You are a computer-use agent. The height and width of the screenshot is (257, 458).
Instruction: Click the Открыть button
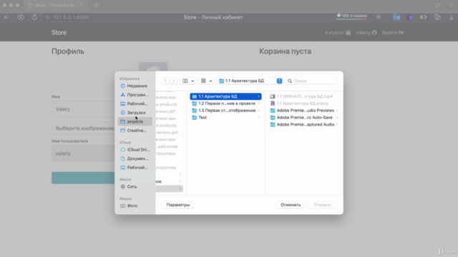click(x=322, y=205)
